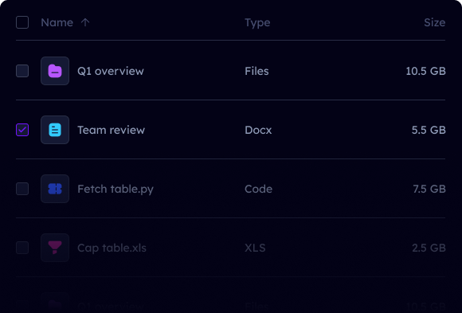
Task: Click the blue code icon for Fetch table.py
Action: (x=55, y=189)
